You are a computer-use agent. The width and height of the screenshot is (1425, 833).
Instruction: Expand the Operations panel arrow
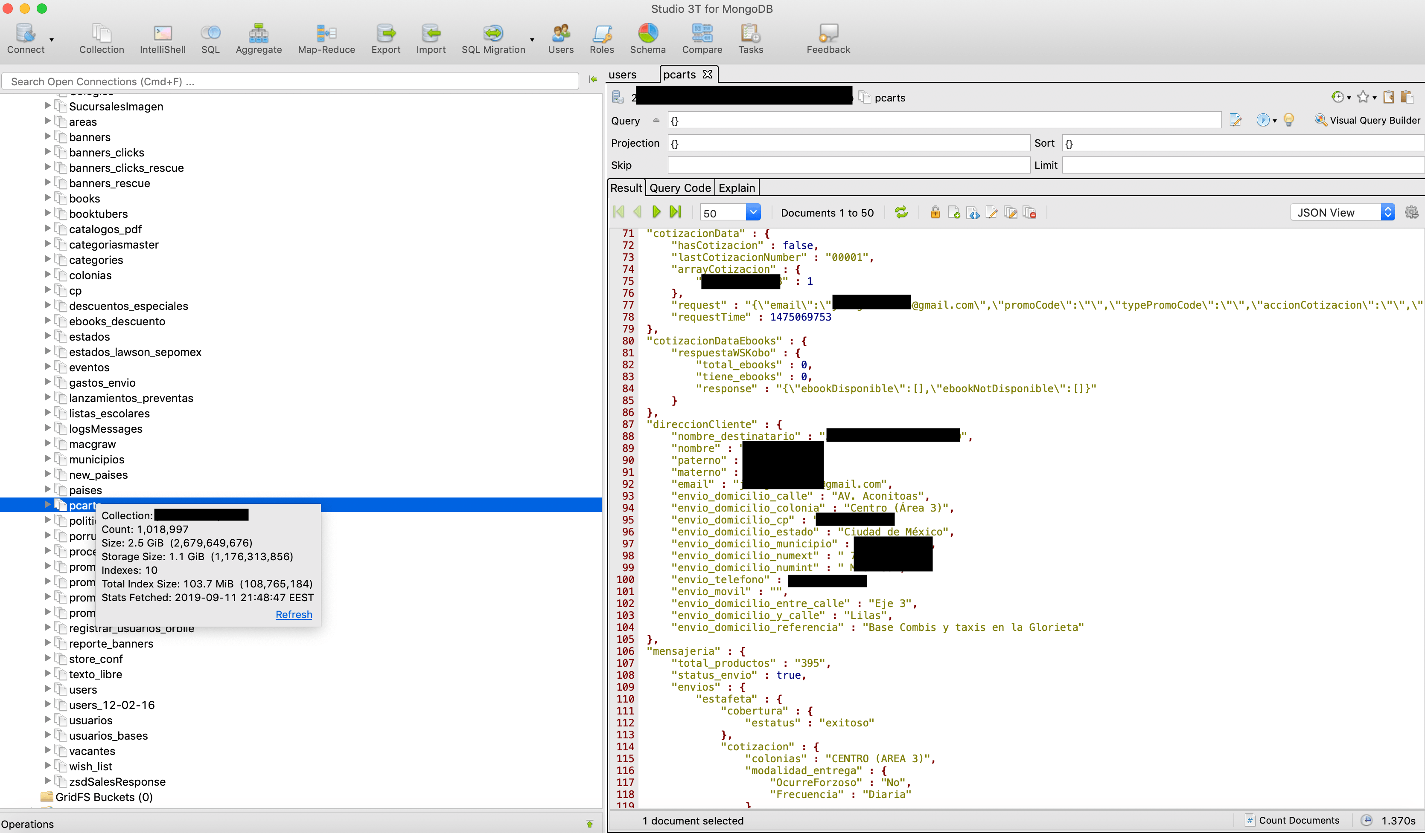tap(589, 824)
